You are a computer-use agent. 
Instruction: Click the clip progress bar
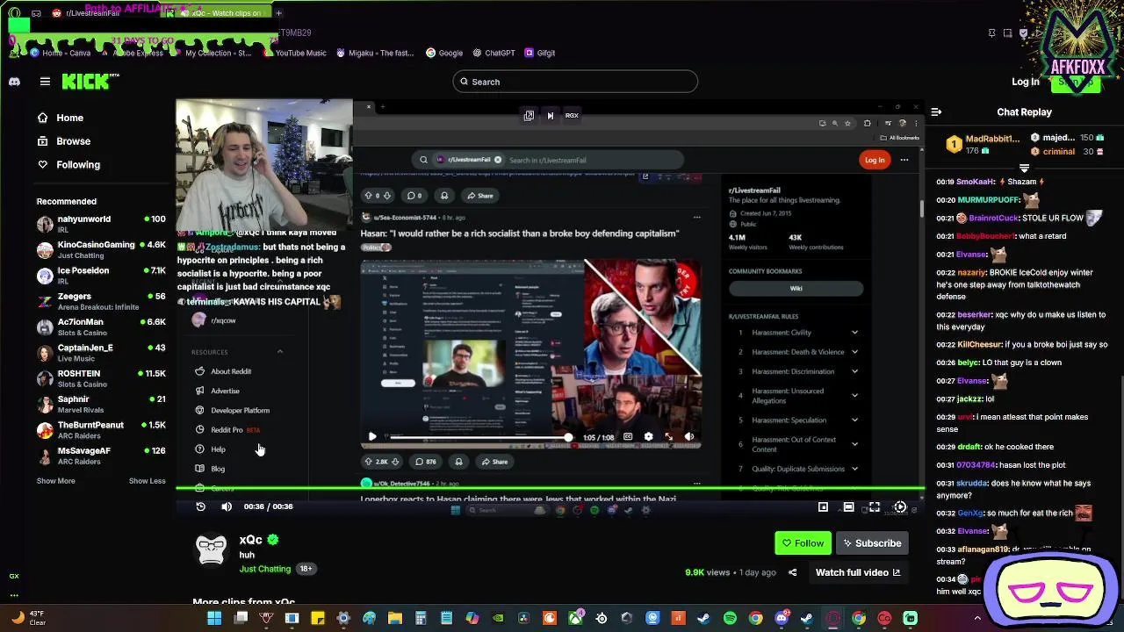551,489
